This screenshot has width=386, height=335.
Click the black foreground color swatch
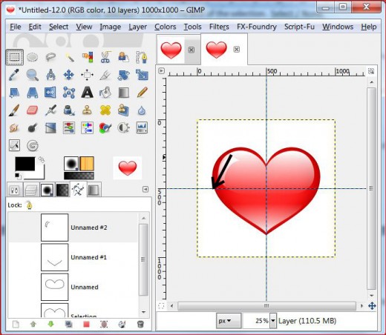25,164
